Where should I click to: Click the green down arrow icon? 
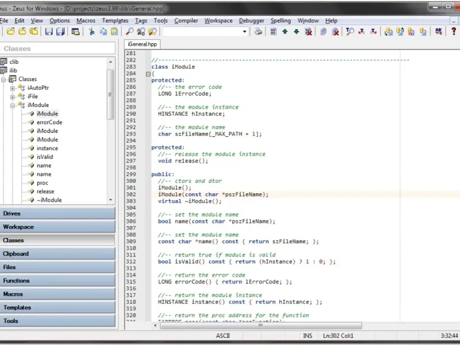click(x=296, y=32)
